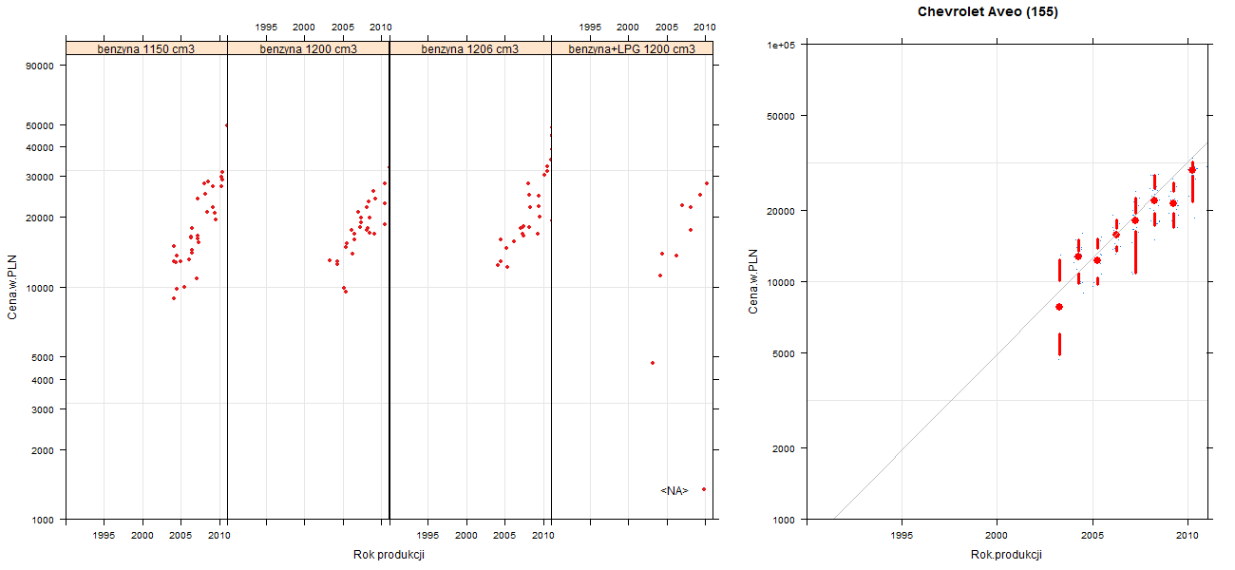This screenshot has width=1235, height=570.
Task: Click '2005' above the benzyna+LPG 1200 cm3 panel
Action: [667, 28]
